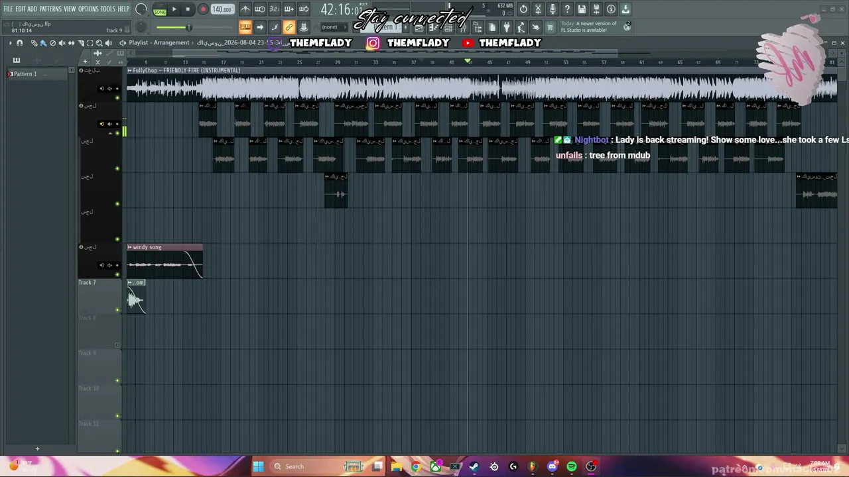Select the playlist Slice tool
The height and width of the screenshot is (477, 849).
coord(80,43)
